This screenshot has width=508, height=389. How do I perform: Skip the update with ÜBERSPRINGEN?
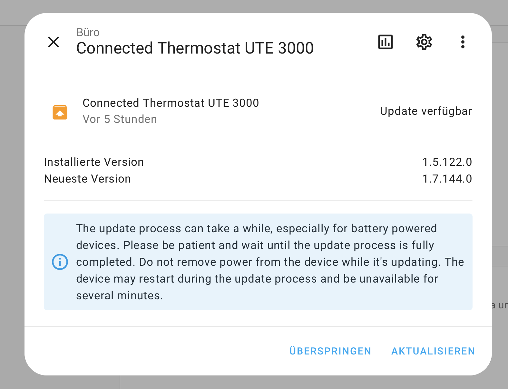click(330, 351)
